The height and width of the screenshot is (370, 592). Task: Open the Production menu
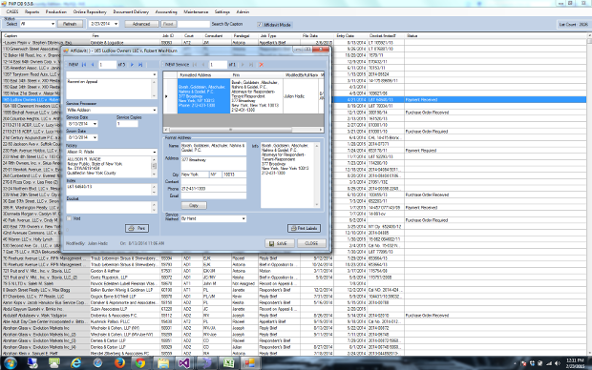pyautogui.click(x=56, y=12)
